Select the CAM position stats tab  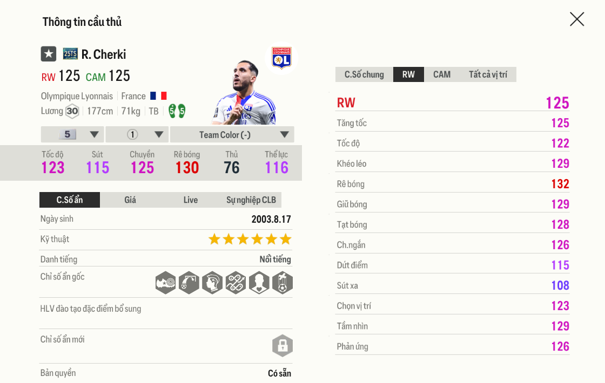(441, 74)
